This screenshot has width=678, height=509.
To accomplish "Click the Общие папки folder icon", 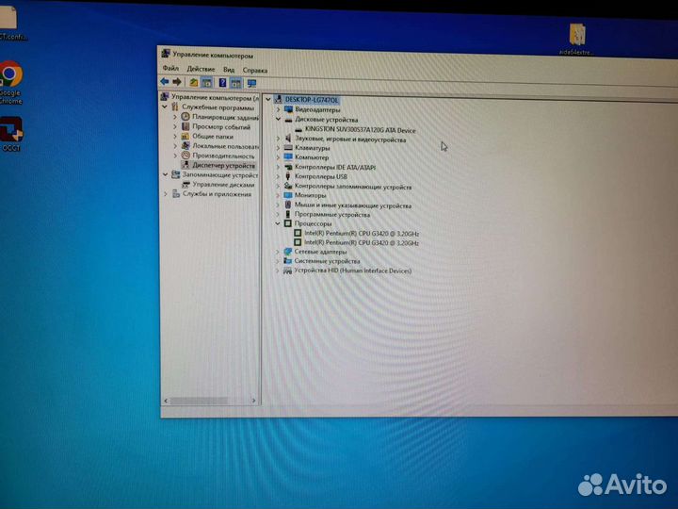I will tap(186, 136).
